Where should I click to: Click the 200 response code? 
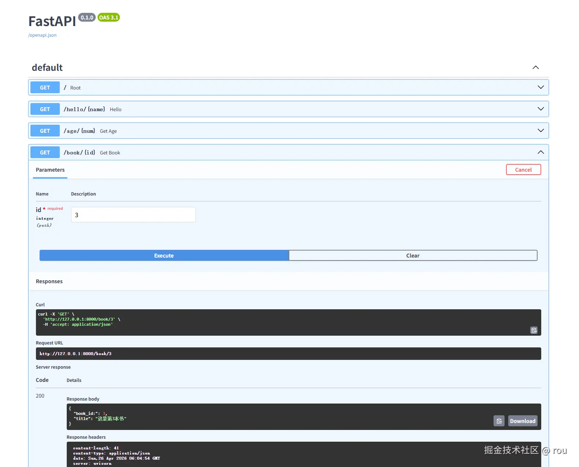(40, 396)
